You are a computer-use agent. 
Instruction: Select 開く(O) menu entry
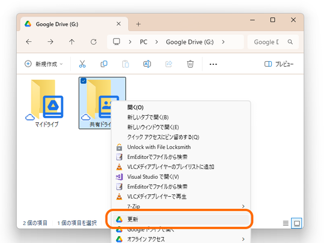pyautogui.click(x=181, y=107)
